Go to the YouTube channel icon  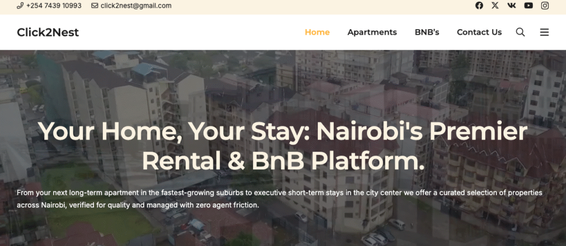[x=528, y=6]
